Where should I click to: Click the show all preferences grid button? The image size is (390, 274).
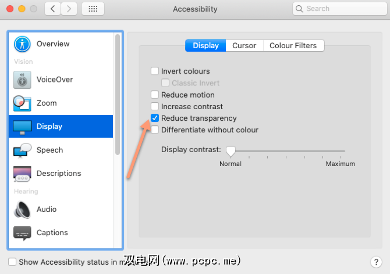coord(93,9)
